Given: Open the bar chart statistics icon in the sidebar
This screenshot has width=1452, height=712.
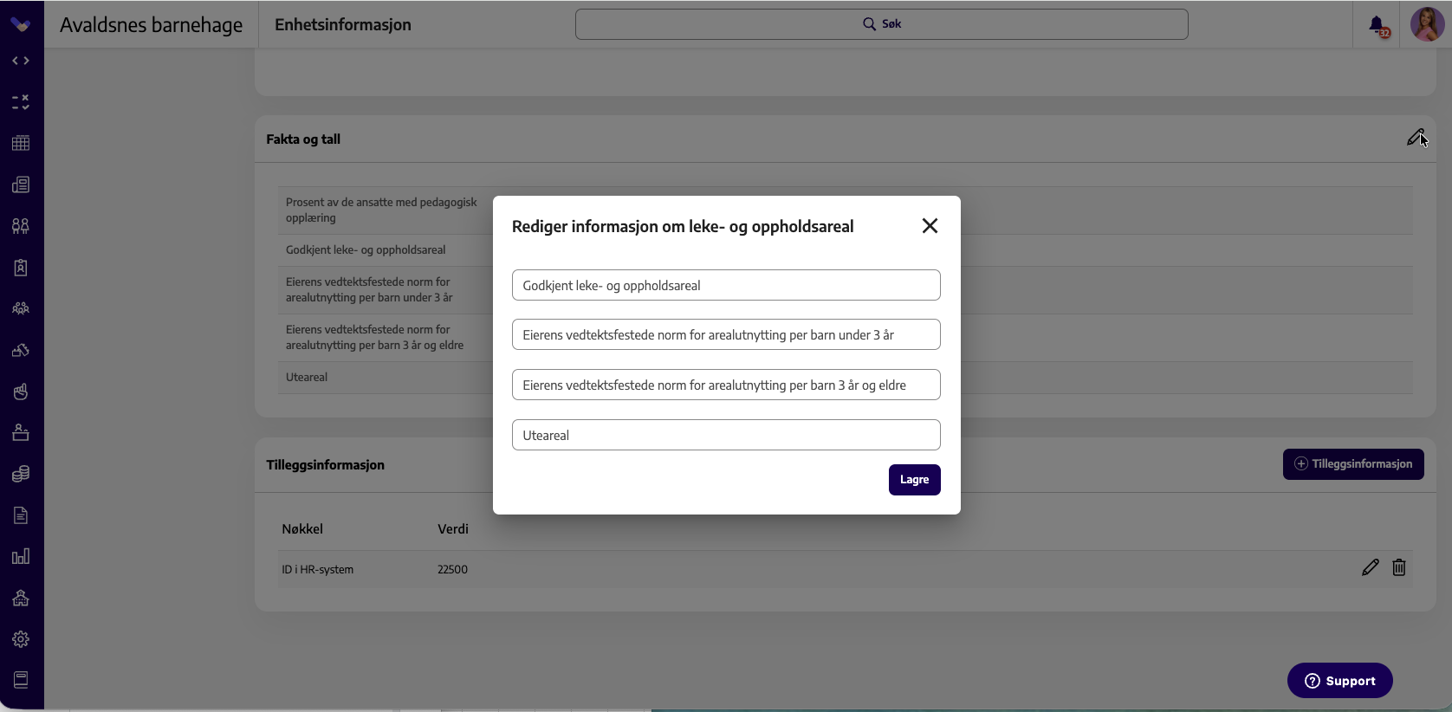Looking at the screenshot, I should pyautogui.click(x=21, y=556).
